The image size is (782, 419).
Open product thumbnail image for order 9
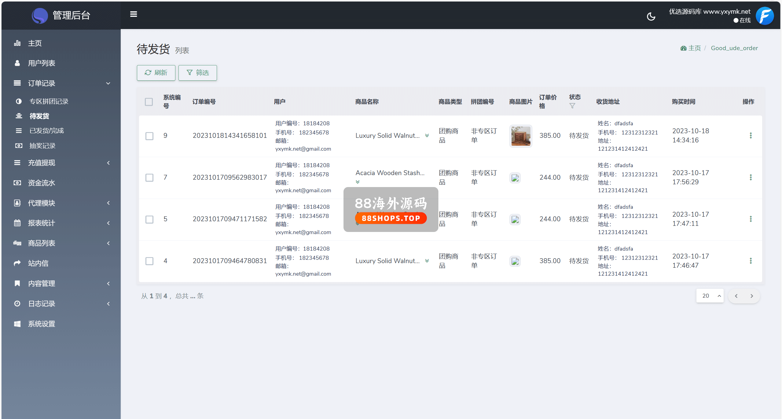point(520,136)
